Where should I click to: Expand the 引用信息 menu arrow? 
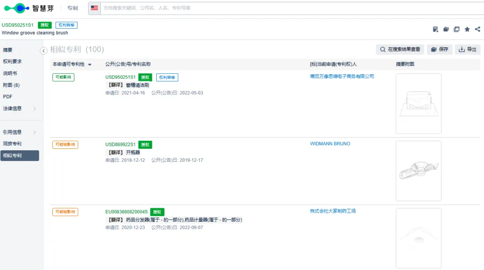pyautogui.click(x=35, y=132)
